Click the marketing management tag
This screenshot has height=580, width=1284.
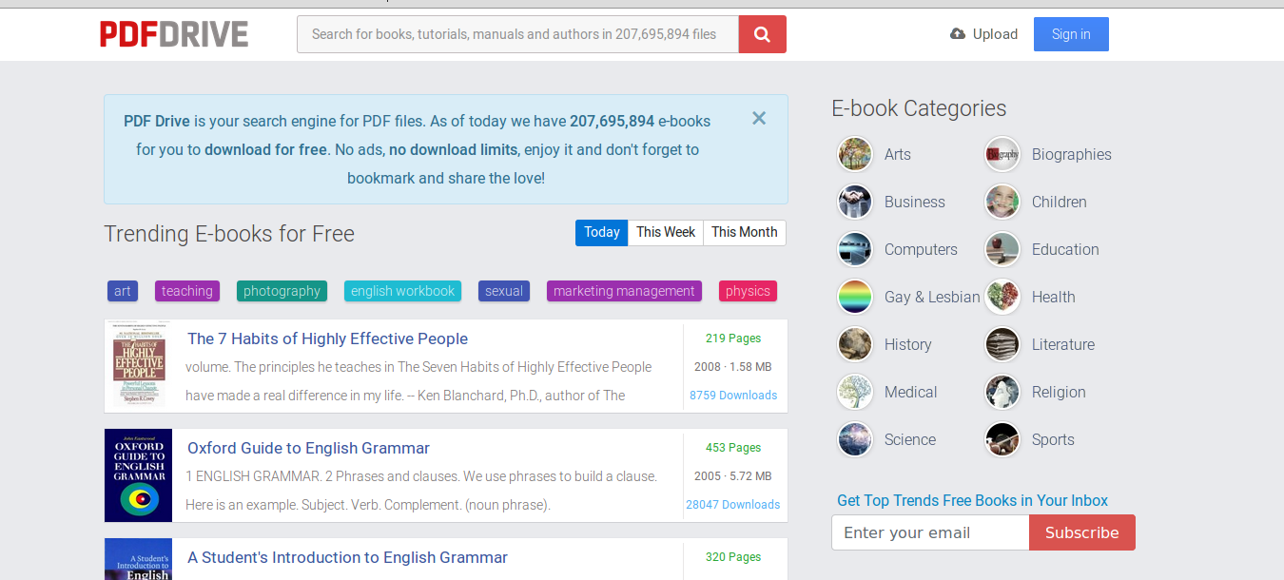pyautogui.click(x=624, y=291)
